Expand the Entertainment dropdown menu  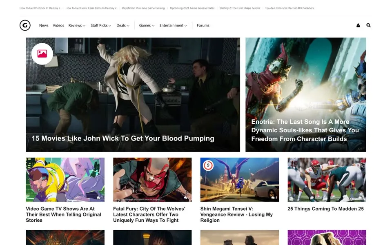pyautogui.click(x=173, y=25)
